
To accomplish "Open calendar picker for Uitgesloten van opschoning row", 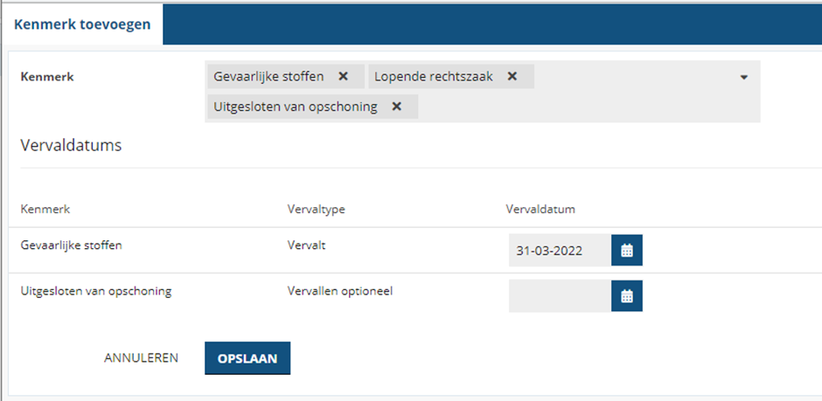I will point(626,296).
